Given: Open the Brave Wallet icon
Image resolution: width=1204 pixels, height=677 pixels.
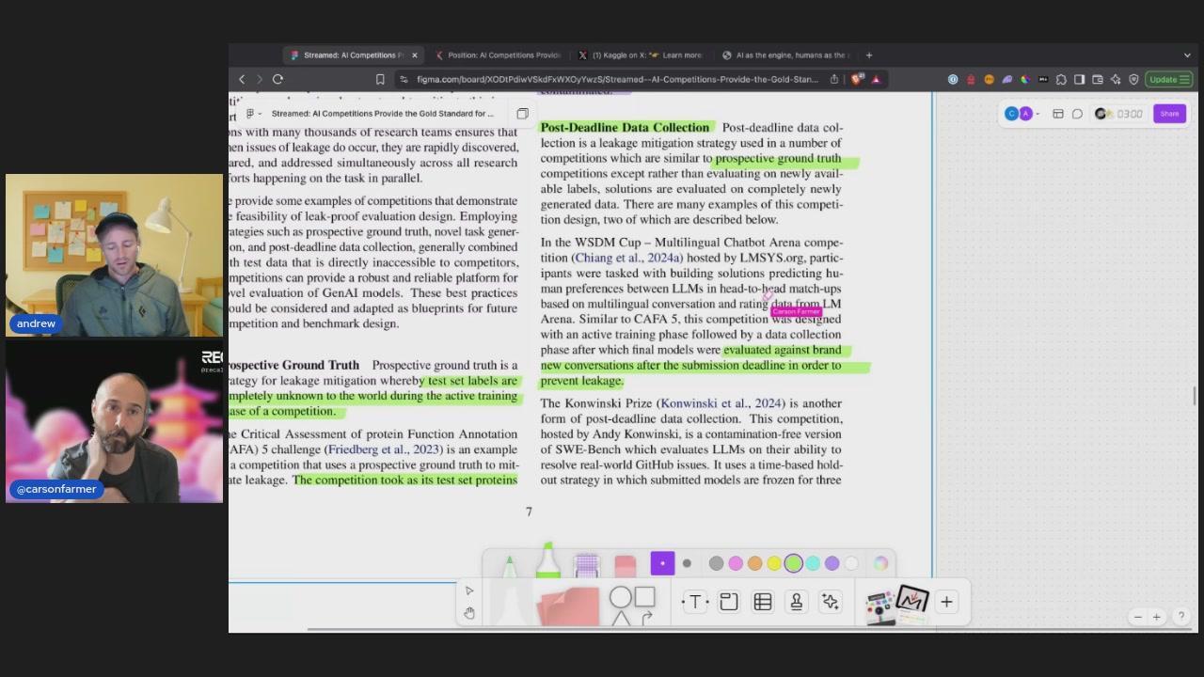Looking at the screenshot, I should pos(1098,79).
